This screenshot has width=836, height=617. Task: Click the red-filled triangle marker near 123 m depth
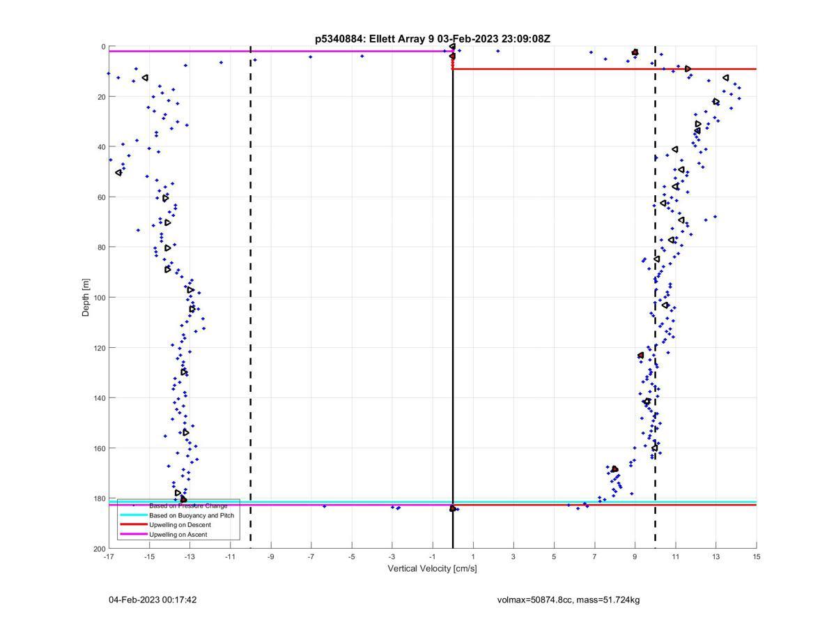pos(641,356)
